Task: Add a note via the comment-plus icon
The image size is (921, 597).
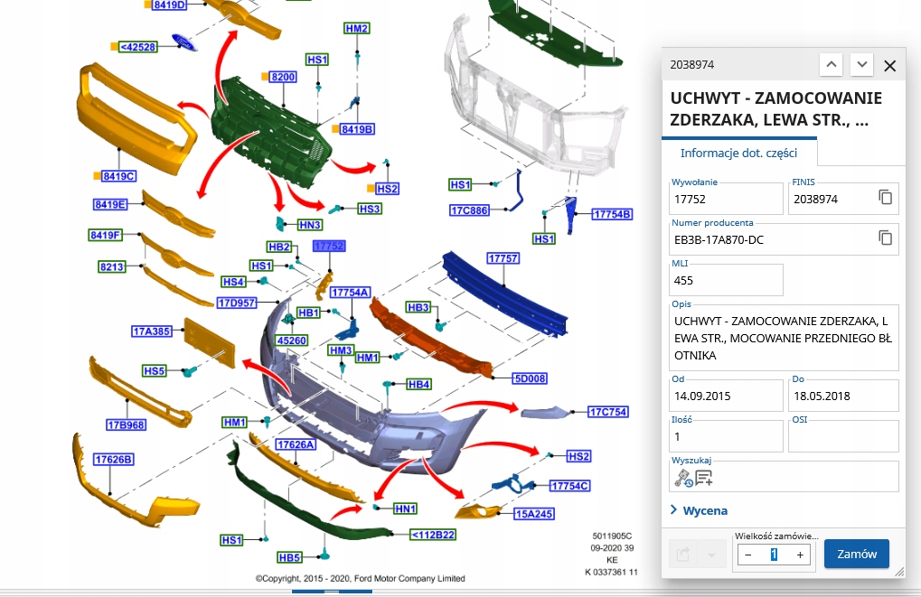Action: click(x=704, y=479)
